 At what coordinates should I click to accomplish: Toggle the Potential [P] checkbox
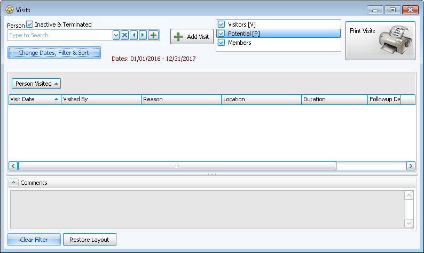[x=222, y=34]
